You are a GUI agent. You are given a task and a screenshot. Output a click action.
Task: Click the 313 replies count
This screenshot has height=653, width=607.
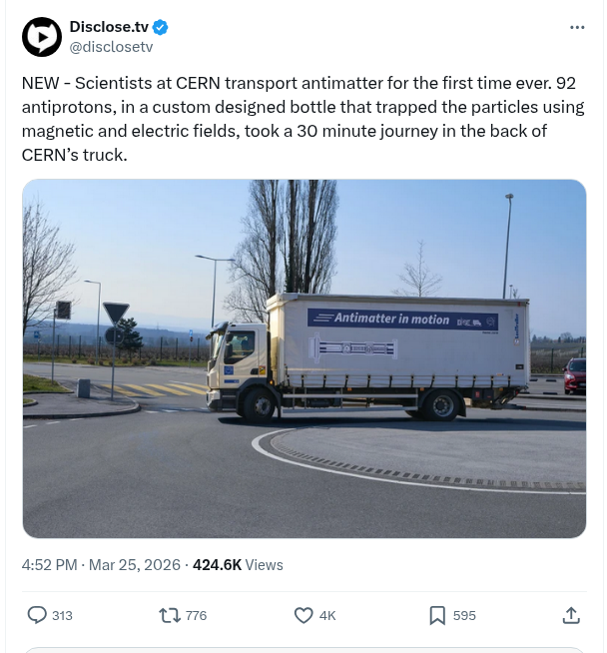[x=62, y=616]
